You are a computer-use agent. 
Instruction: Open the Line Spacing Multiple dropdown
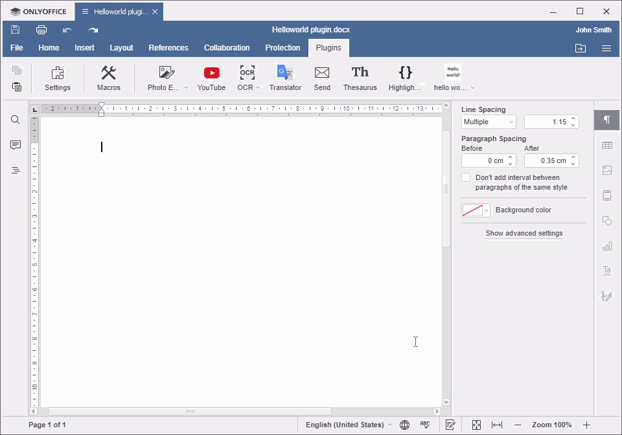(489, 122)
